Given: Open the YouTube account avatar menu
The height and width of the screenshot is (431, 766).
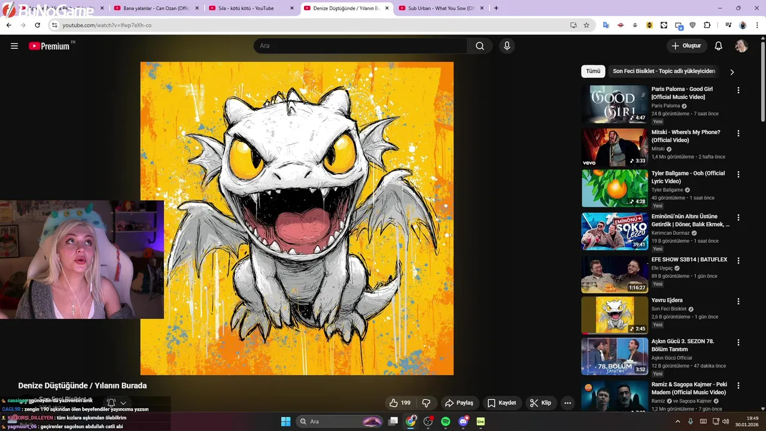Looking at the screenshot, I should (x=741, y=46).
